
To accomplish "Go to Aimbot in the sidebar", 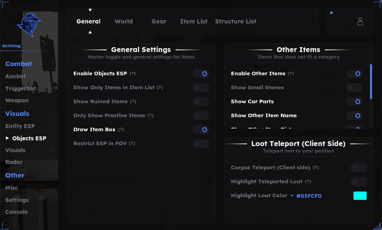I will 16,77.
